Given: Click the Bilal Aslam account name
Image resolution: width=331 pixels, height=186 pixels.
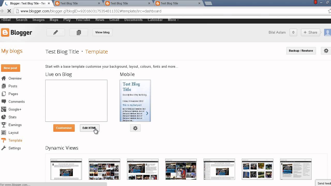Looking at the screenshot, I should pos(277,32).
